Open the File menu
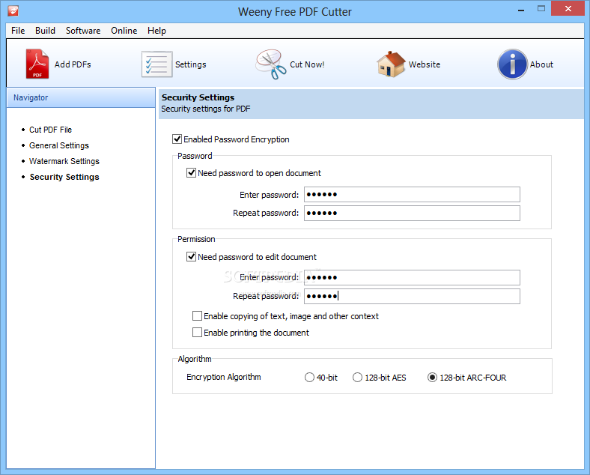The width and height of the screenshot is (590, 475). 18,31
